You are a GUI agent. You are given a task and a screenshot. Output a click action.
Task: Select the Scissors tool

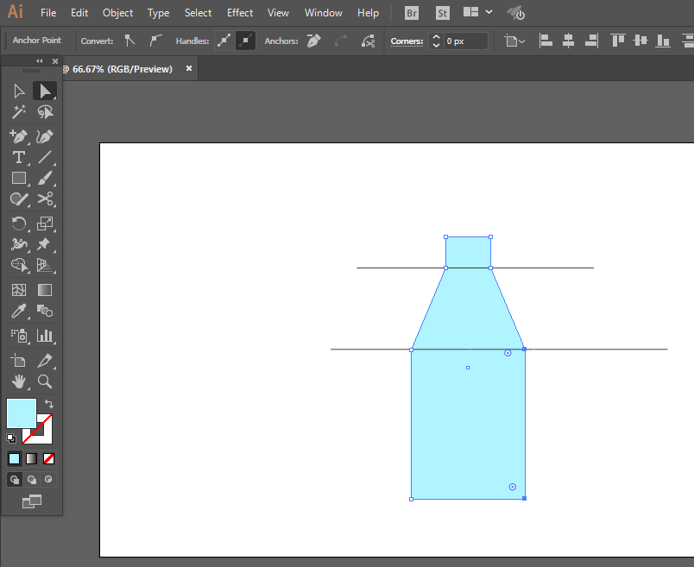(45, 199)
